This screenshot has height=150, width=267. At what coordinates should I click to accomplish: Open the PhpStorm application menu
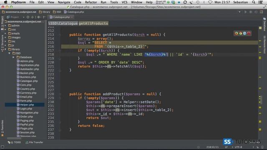tap(18, 2)
